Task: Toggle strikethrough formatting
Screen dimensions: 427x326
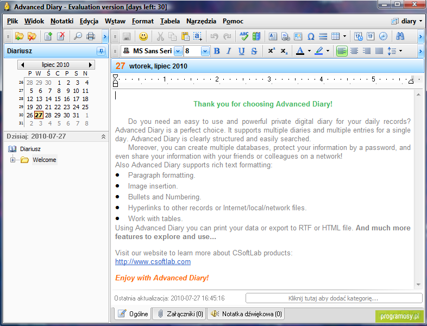Action: [254, 51]
